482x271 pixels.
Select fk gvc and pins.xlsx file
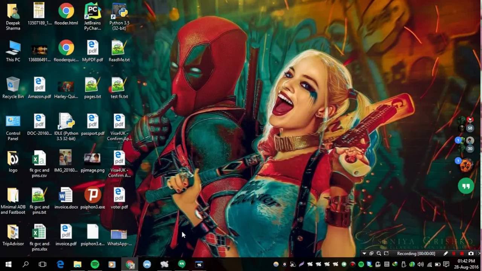pyautogui.click(x=40, y=238)
